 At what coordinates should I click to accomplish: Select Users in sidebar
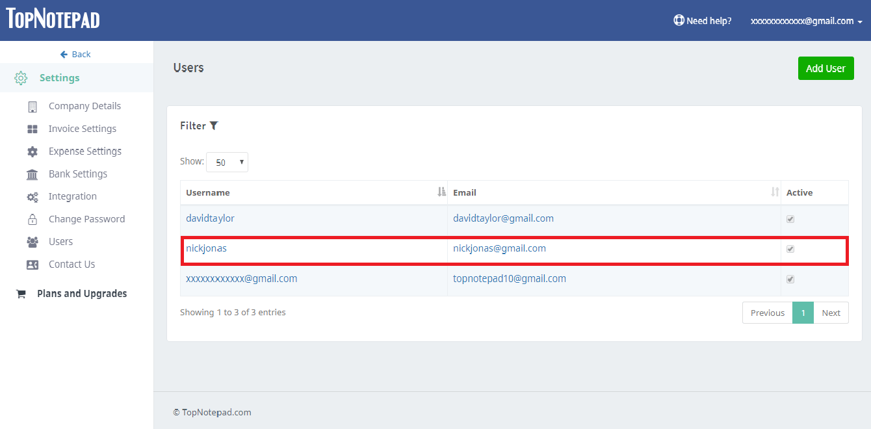60,241
